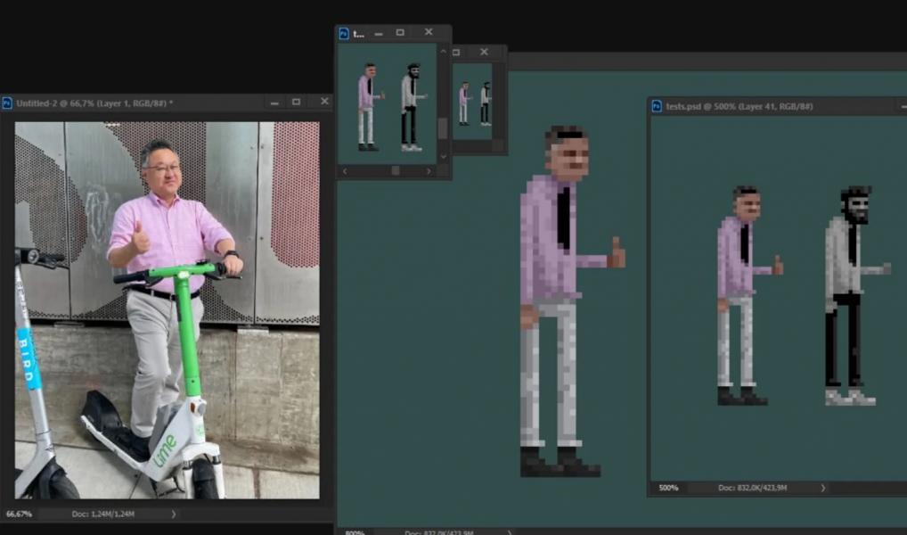Close the tiny window behind 't...' window
Viewport: 907px width, 535px height.
(x=484, y=52)
